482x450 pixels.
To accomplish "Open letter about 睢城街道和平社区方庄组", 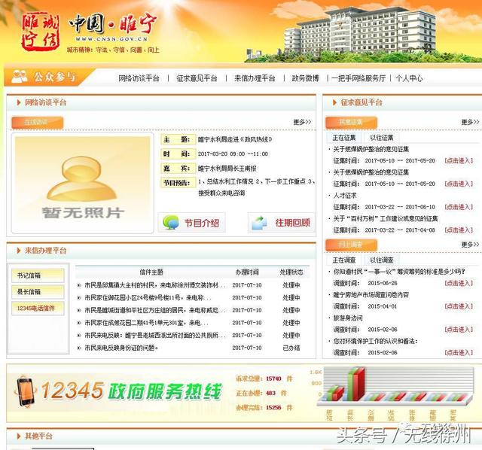I will pyautogui.click(x=155, y=310).
